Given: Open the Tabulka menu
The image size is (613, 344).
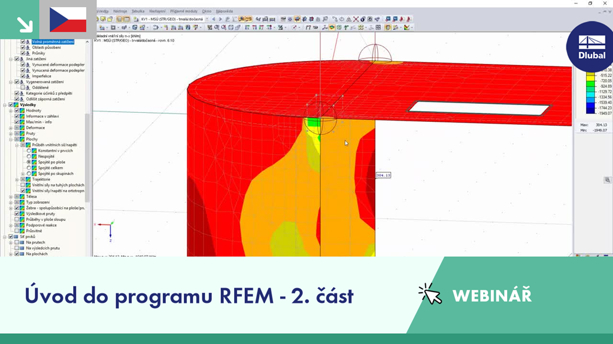Looking at the screenshot, I should (138, 11).
